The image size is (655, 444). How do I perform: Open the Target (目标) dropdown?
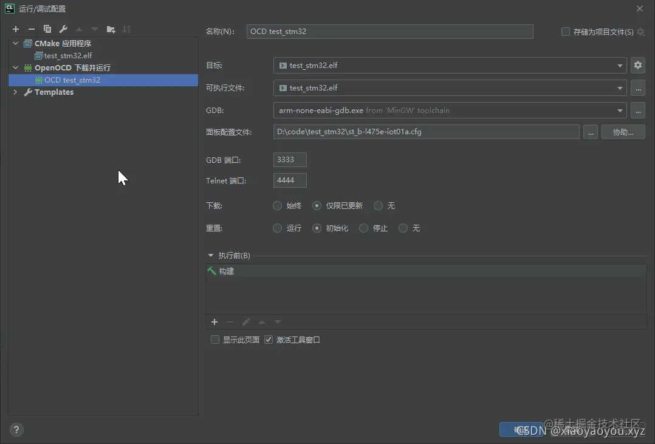(x=450, y=65)
